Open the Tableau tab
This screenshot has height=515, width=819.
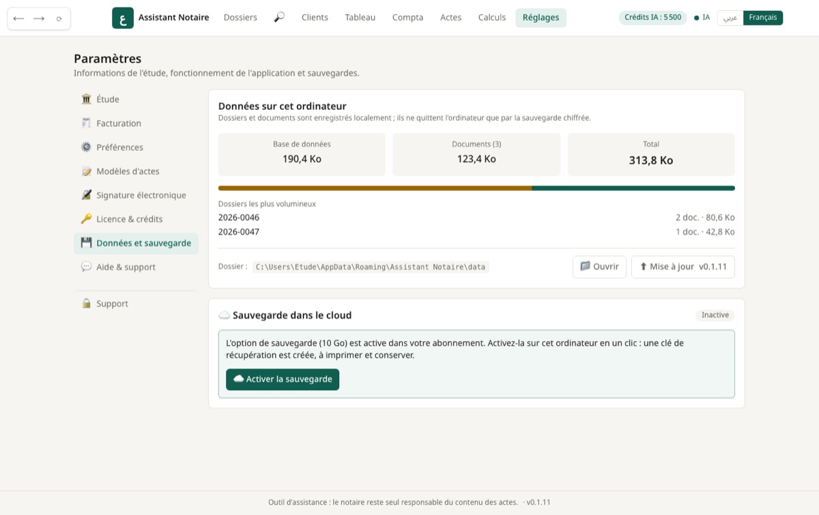click(360, 18)
